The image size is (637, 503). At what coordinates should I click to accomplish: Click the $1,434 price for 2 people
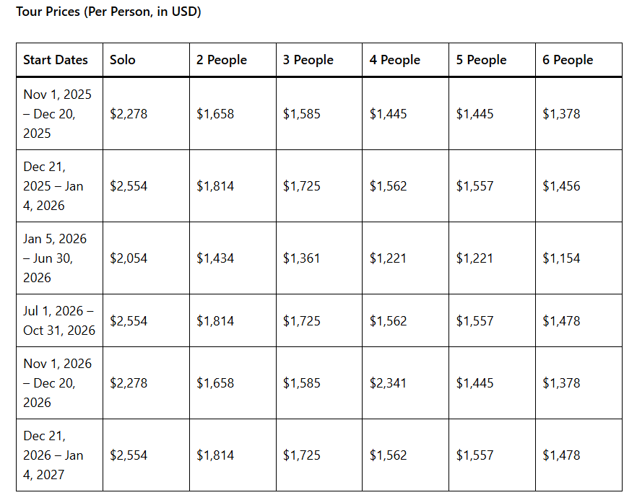click(x=215, y=258)
